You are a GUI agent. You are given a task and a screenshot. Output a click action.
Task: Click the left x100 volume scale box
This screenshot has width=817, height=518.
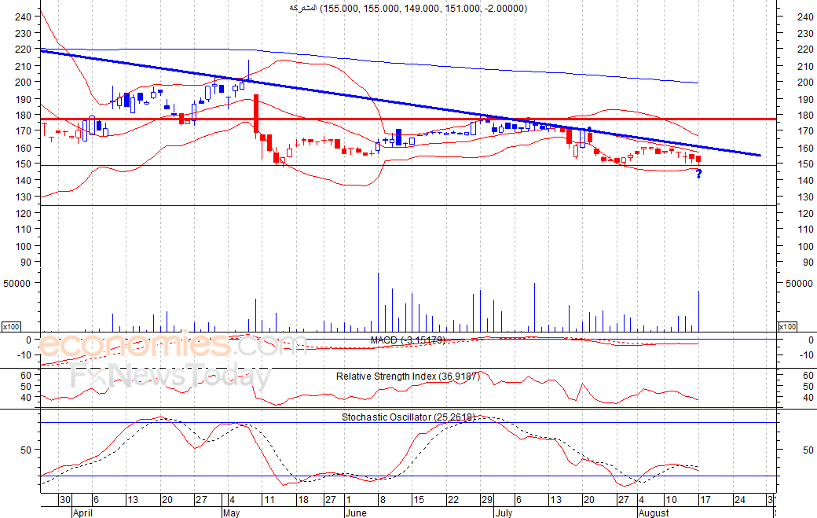click(x=11, y=327)
